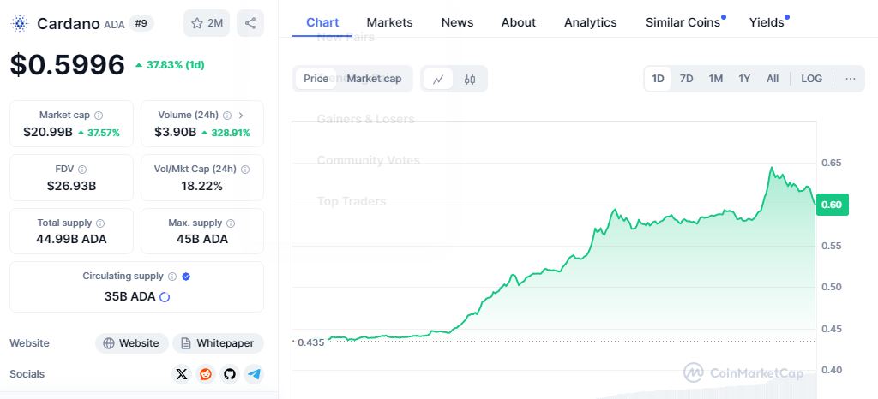878x399 pixels.
Task: Click the 37.83% (1d) change label
Action: tap(170, 65)
